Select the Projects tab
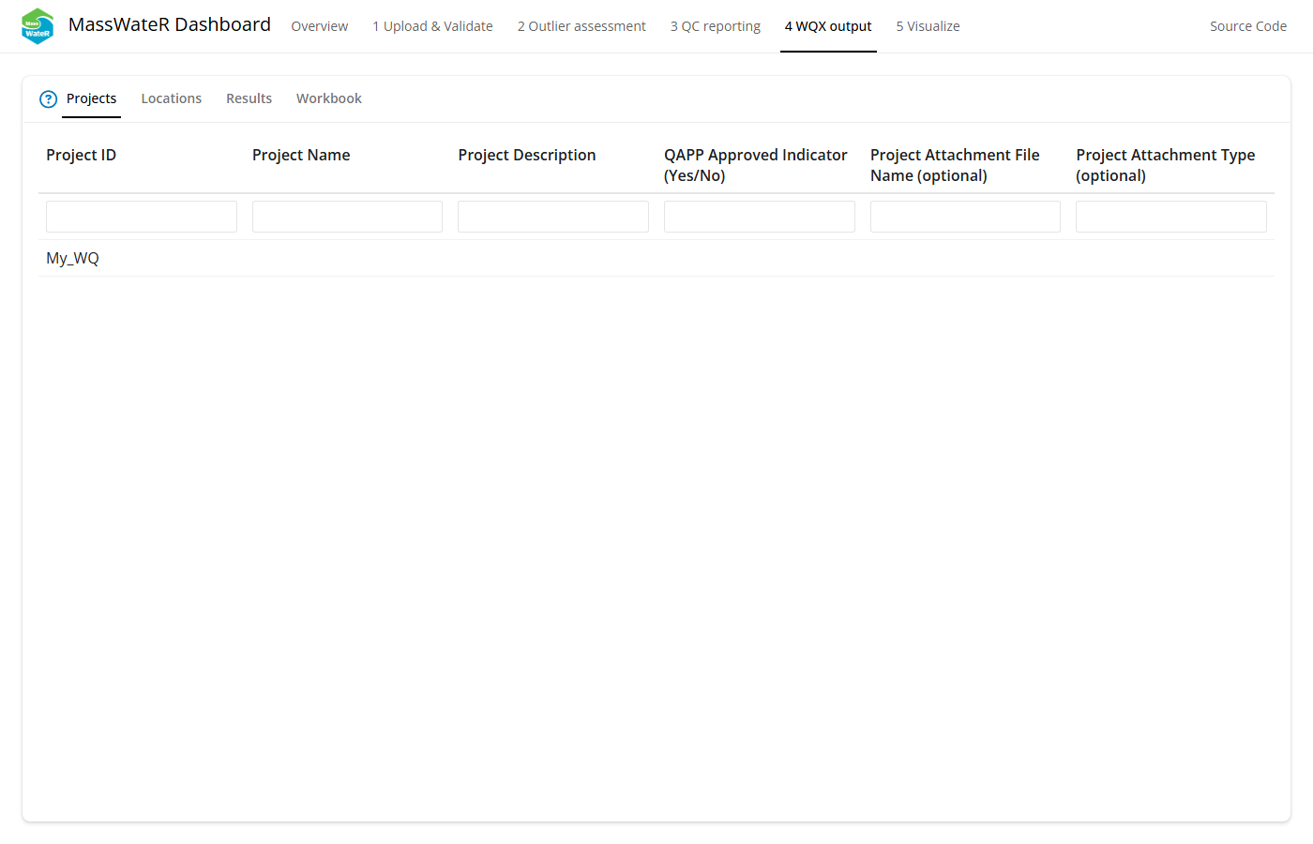The width and height of the screenshot is (1313, 844). tap(91, 98)
